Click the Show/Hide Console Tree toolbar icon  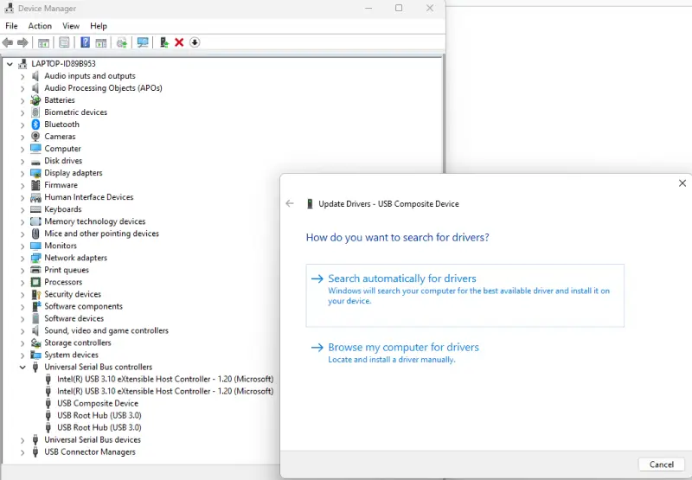coord(43,42)
